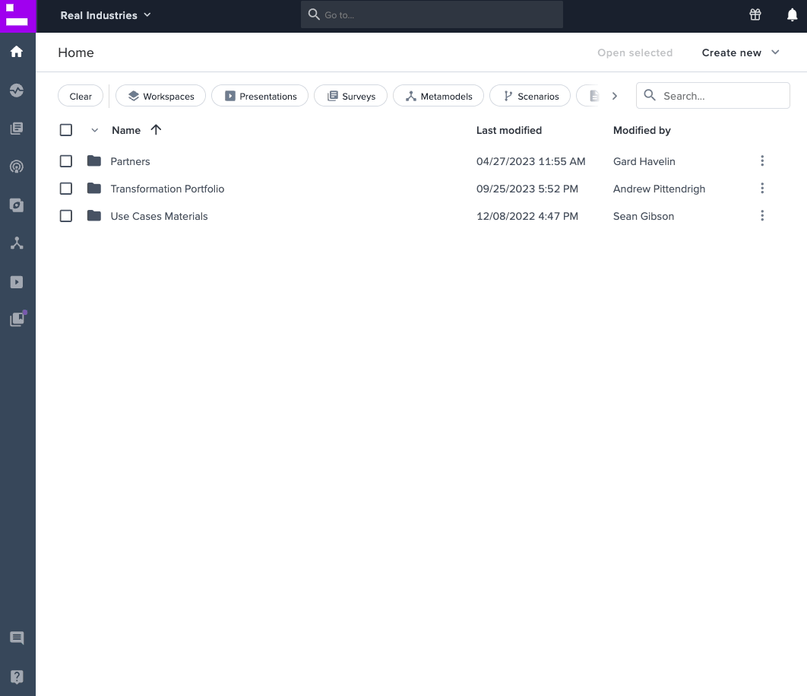Click the date 09/25/2023 5:52 PM
The height and width of the screenshot is (696, 807).
(527, 189)
